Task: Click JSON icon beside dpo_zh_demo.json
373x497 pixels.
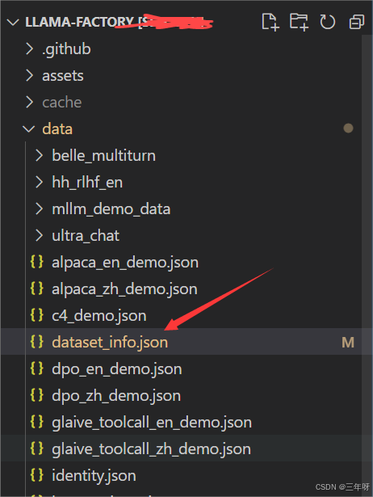Action: point(36,395)
